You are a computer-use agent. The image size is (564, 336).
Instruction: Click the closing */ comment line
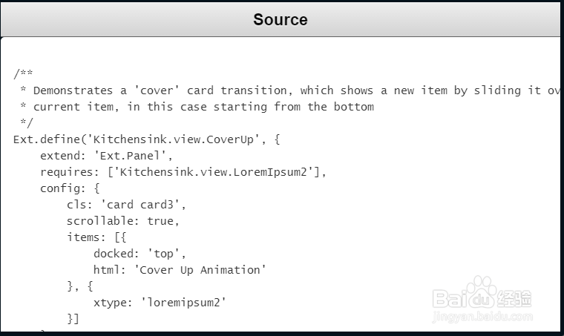coord(26,123)
